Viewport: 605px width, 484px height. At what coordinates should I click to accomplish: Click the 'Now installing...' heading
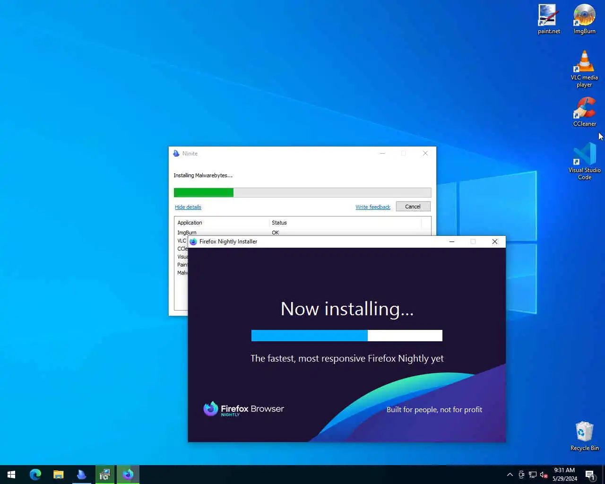[347, 309]
